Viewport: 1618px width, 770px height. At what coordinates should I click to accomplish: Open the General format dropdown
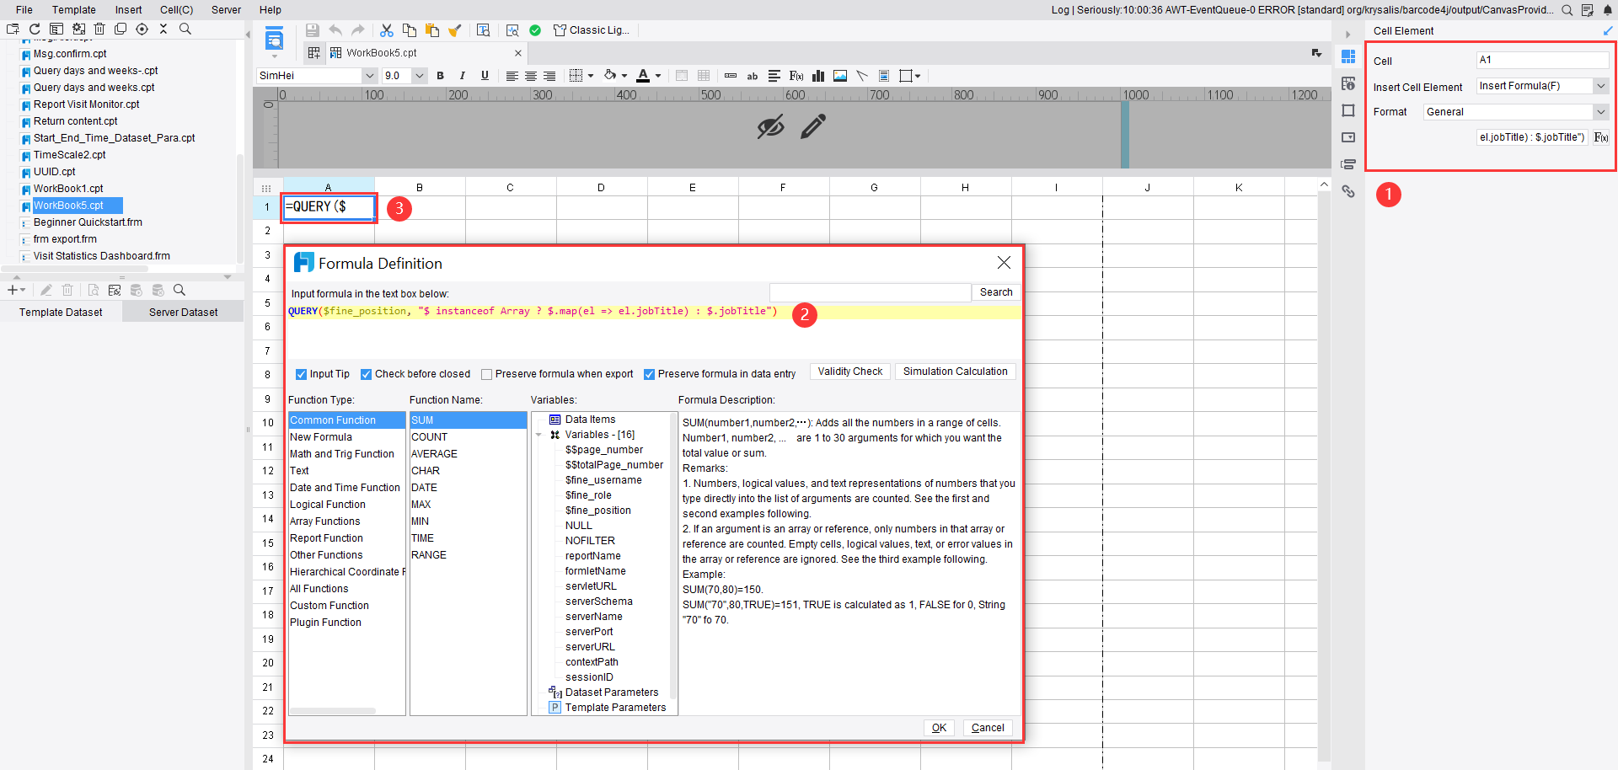(x=1600, y=111)
